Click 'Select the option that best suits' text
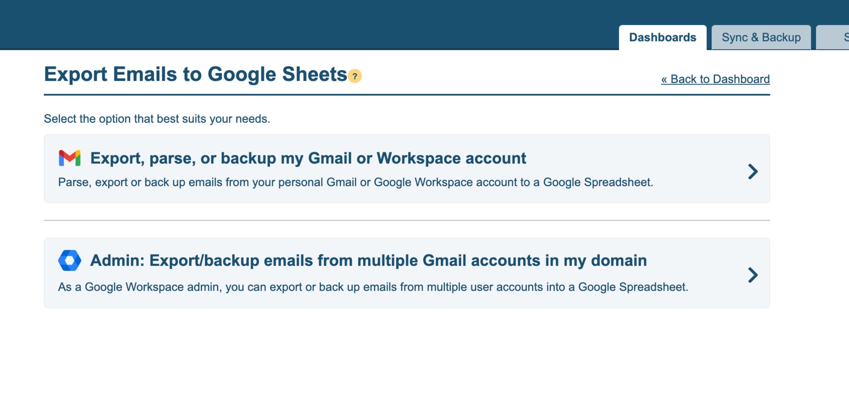This screenshot has width=849, height=404. 157,119
